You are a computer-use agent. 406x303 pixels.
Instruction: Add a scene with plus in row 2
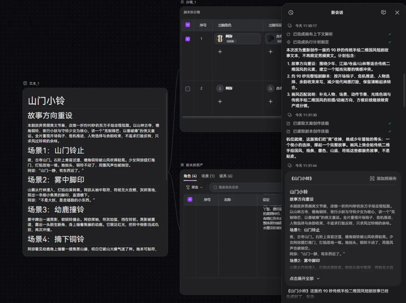tap(270, 102)
